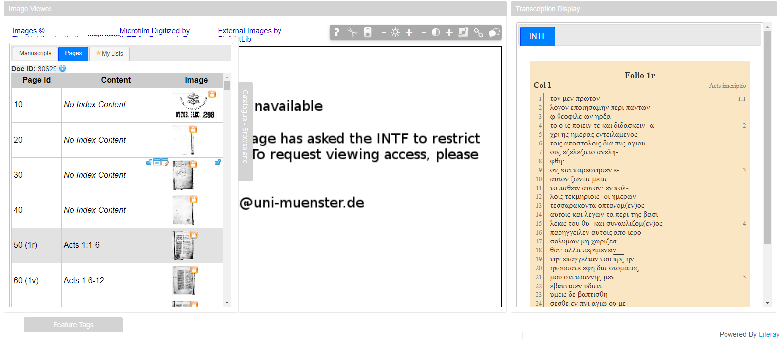Toggle the image viewer switch icon
The image size is (782, 339).
point(368,32)
